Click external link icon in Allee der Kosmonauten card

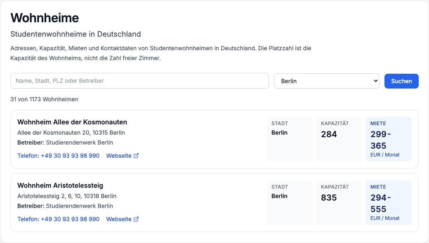pyautogui.click(x=136, y=156)
